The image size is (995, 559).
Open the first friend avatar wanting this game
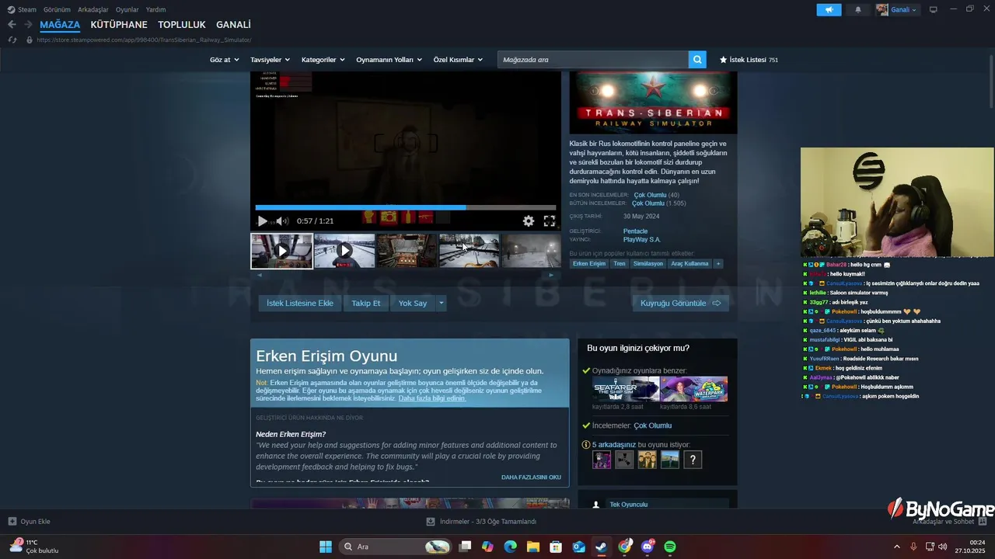[x=602, y=460]
